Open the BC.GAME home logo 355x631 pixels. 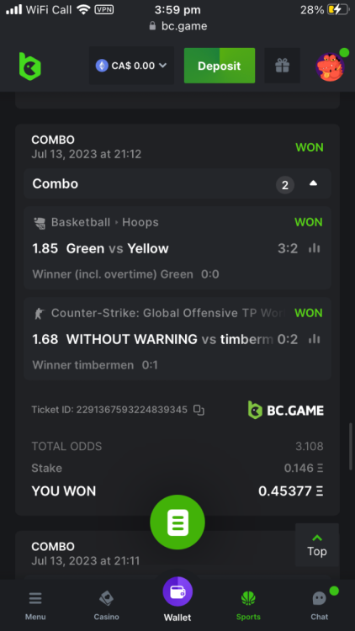click(30, 66)
